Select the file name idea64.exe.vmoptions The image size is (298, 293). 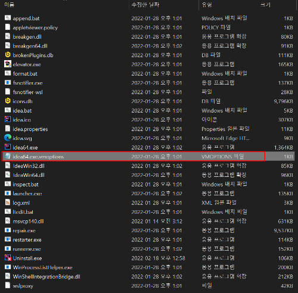click(38, 157)
